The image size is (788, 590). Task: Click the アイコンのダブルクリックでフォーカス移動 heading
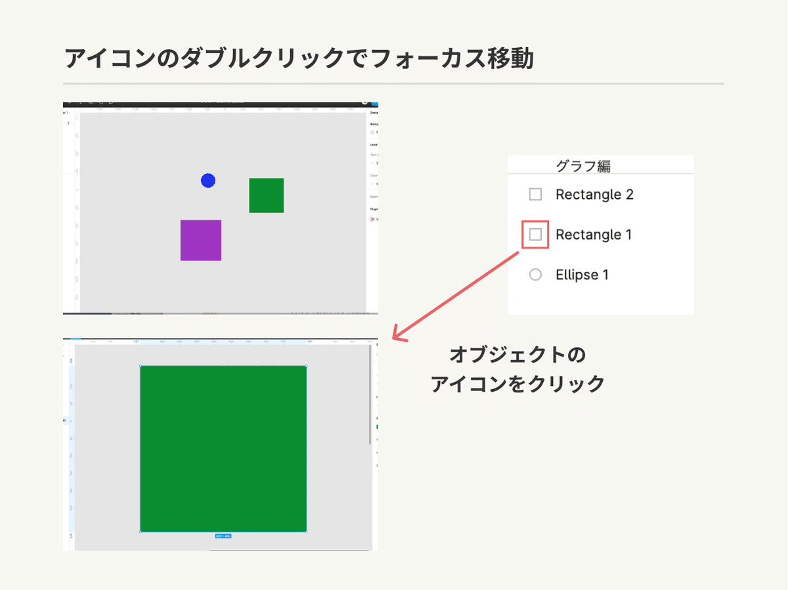pyautogui.click(x=299, y=58)
